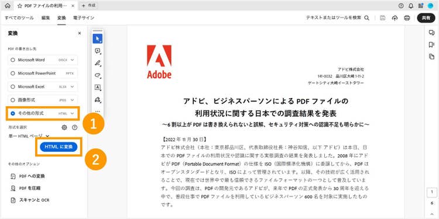Open the apps grid icon

[420, 6]
